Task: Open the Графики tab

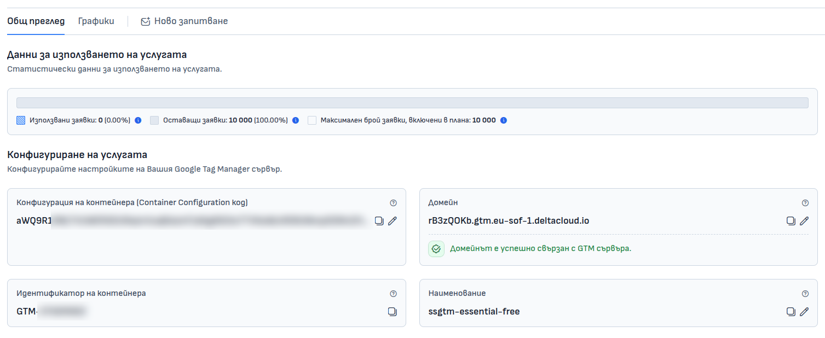Action: click(96, 21)
